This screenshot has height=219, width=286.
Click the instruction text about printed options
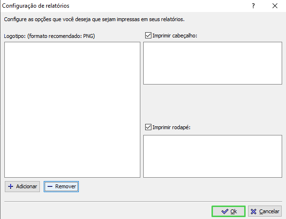pyautogui.click(x=94, y=19)
